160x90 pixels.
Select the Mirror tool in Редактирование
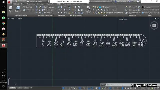(79, 10)
